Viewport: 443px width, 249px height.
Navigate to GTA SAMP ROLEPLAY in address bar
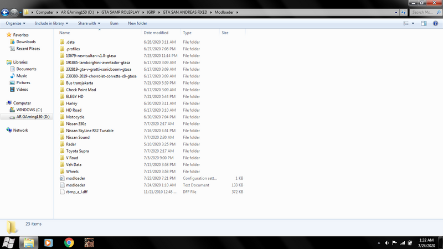[x=120, y=12]
